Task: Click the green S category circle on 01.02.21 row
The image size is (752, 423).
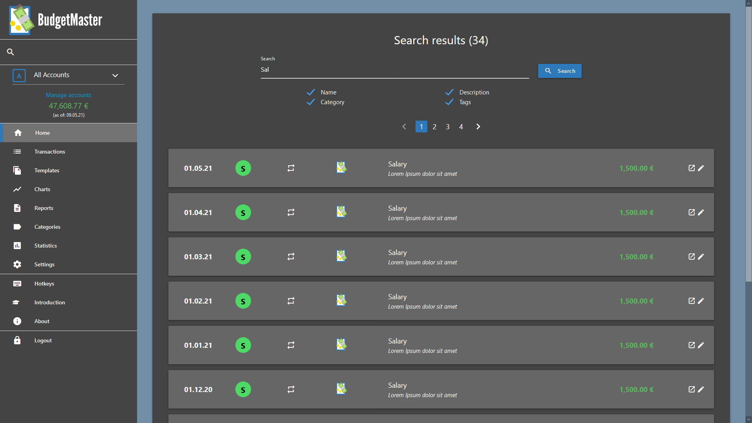Action: (x=243, y=301)
